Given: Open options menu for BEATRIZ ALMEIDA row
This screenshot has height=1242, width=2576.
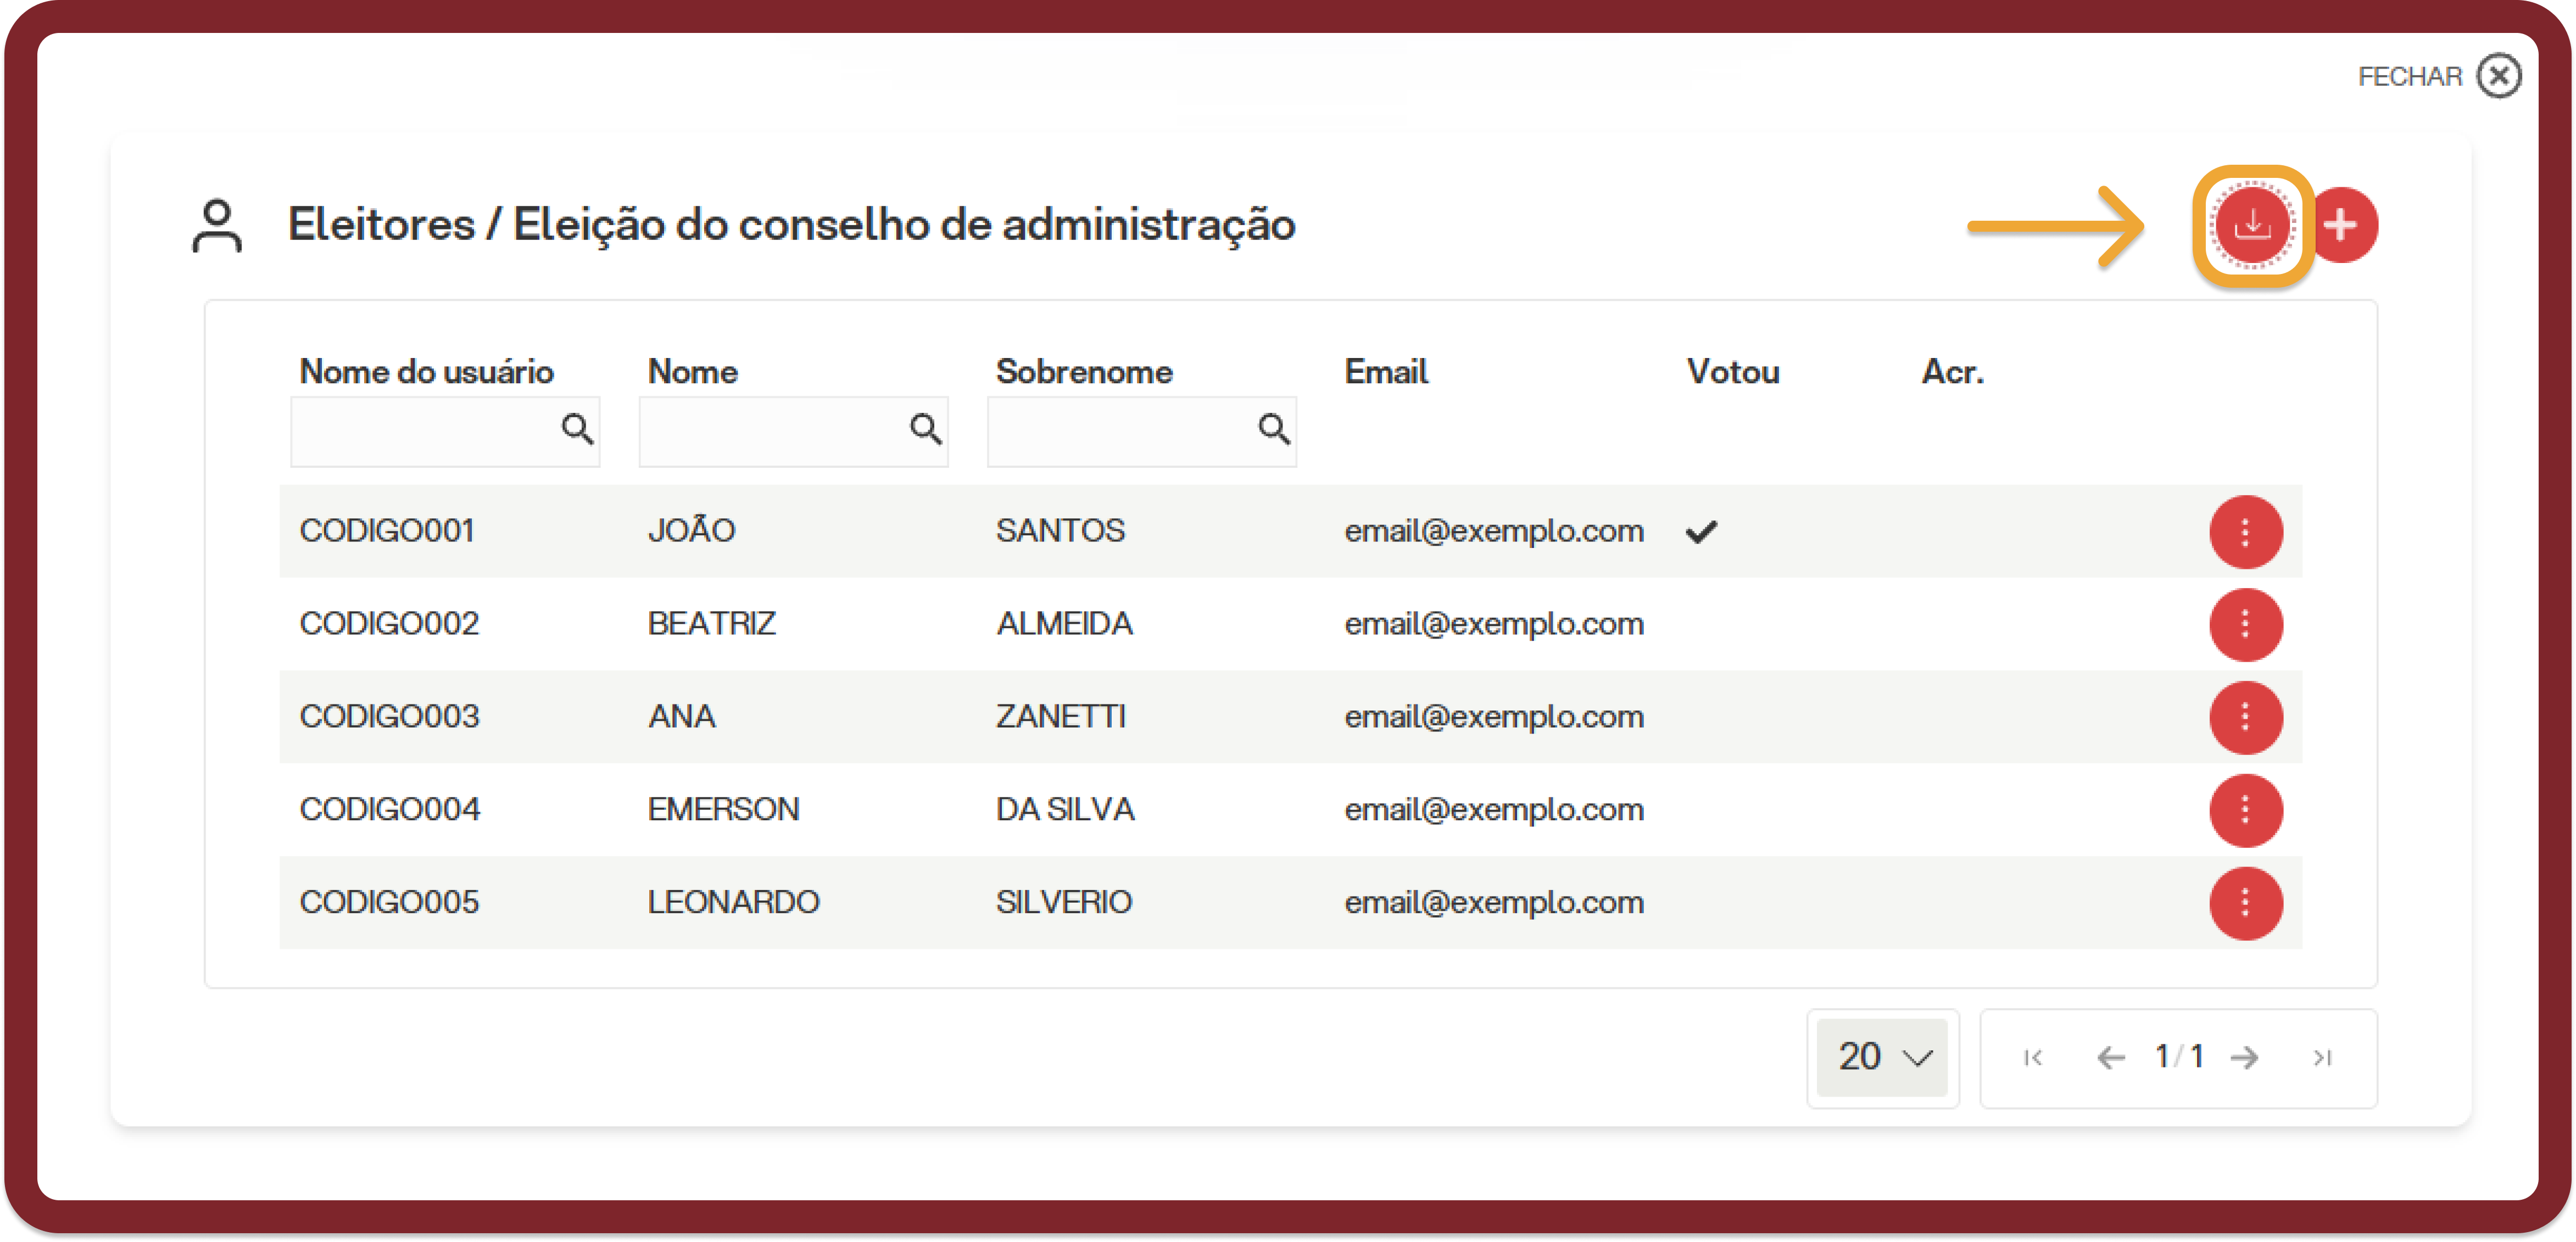Looking at the screenshot, I should click(2246, 625).
